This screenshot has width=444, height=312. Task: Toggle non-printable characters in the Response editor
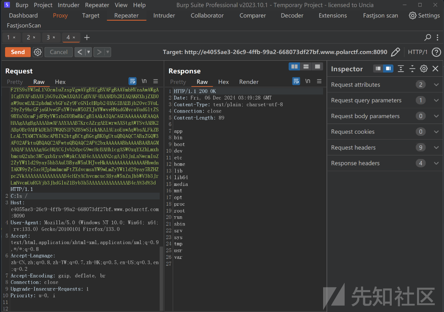[x=308, y=81]
